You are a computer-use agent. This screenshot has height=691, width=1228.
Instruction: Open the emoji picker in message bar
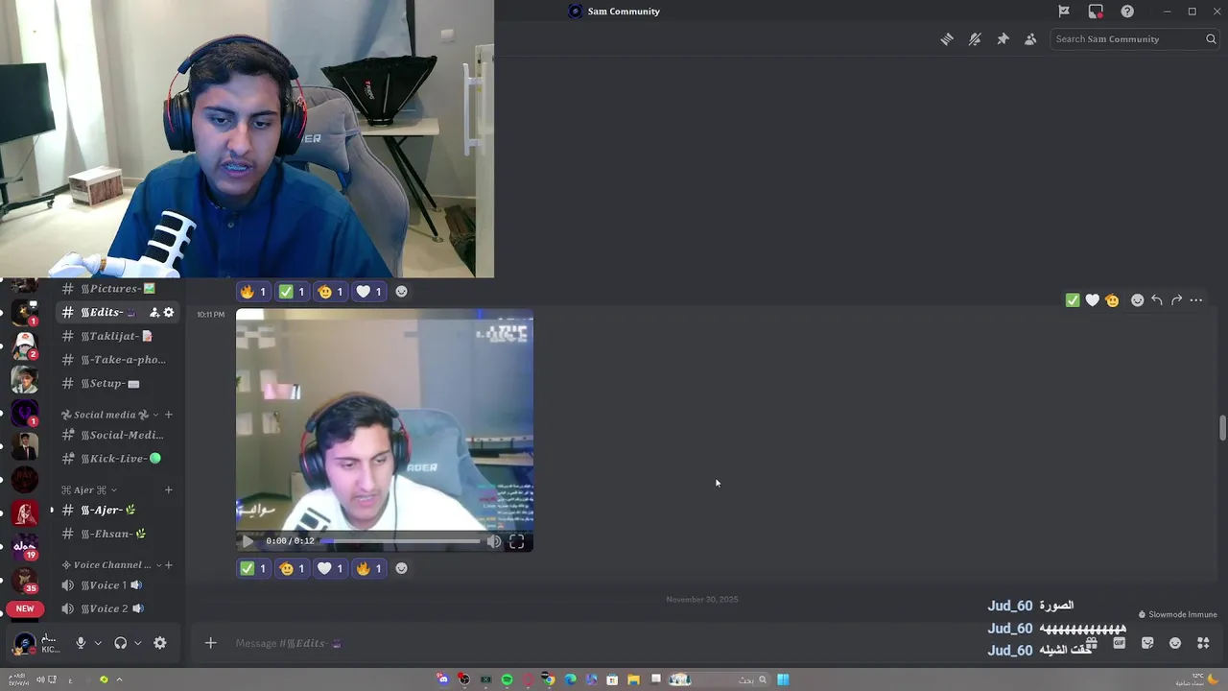click(x=1175, y=643)
